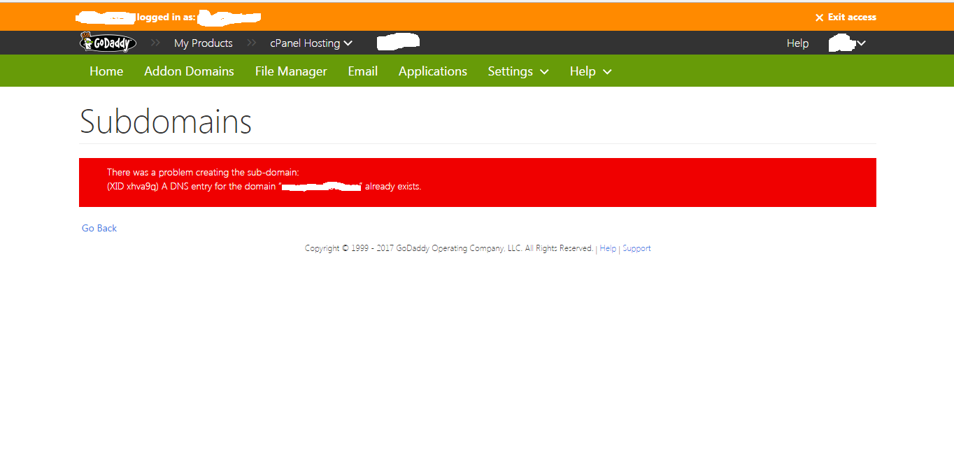
Task: Open Help in the dark top bar
Action: click(797, 43)
